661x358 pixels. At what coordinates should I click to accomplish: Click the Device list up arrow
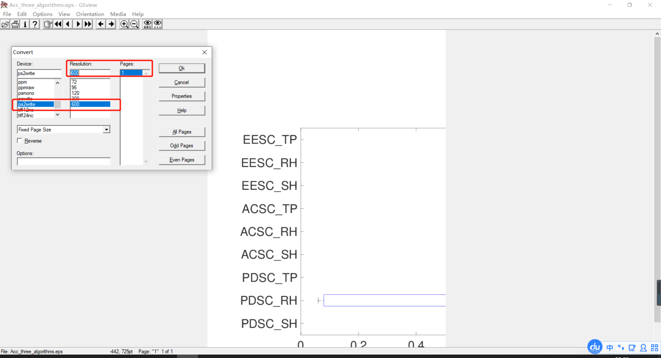point(57,83)
